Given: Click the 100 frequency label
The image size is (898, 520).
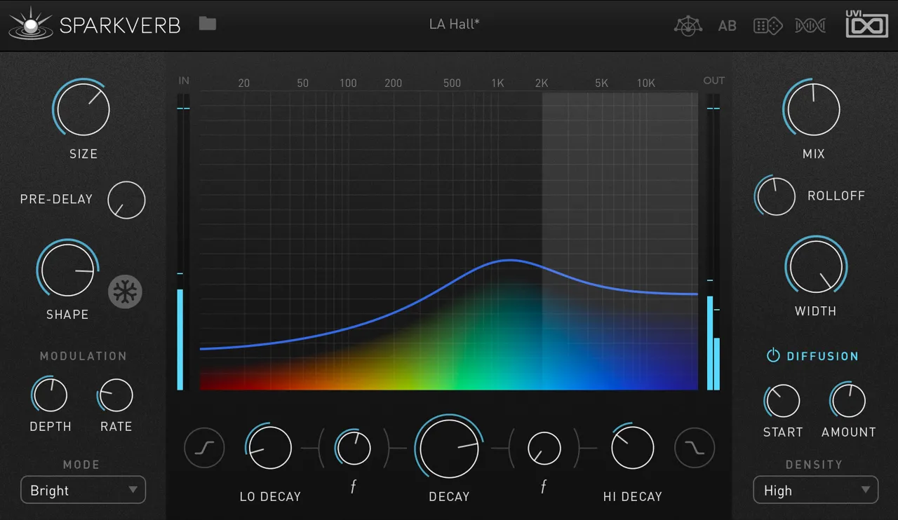Looking at the screenshot, I should tap(348, 83).
